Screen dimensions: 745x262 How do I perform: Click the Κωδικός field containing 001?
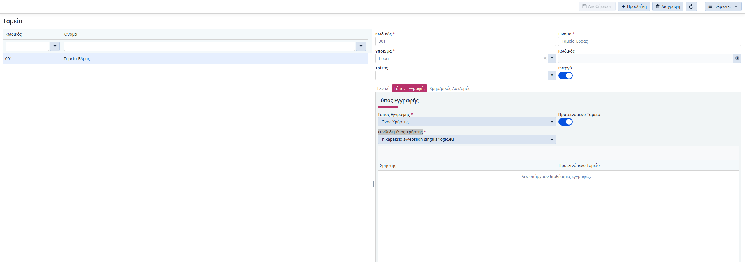coord(465,41)
